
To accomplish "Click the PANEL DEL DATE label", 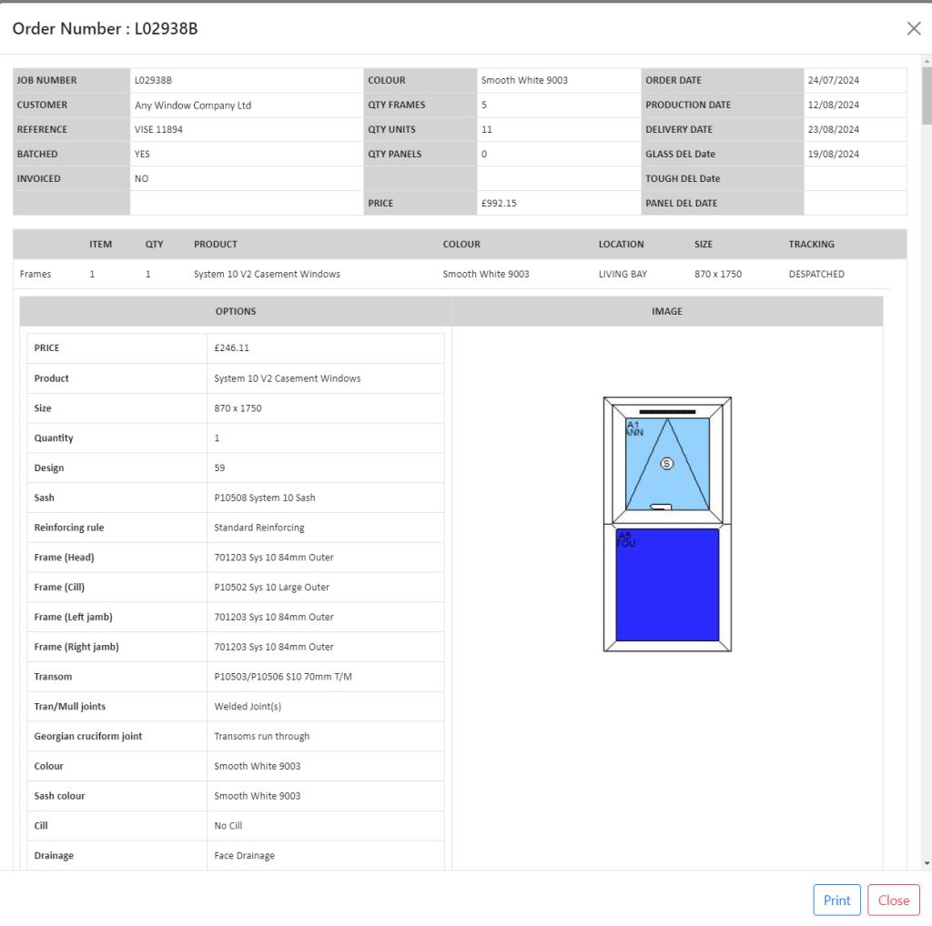I will tap(681, 203).
